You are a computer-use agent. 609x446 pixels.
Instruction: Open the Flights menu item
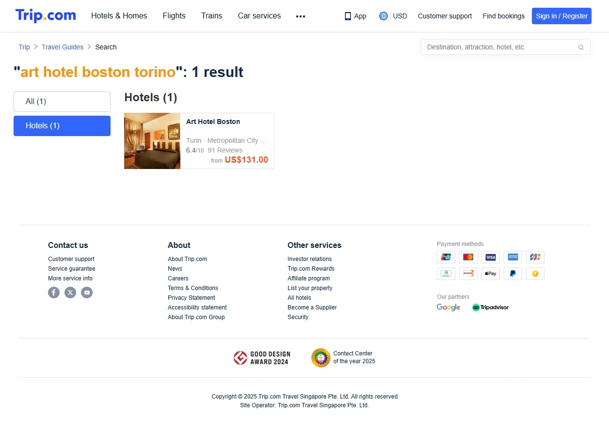coord(174,16)
